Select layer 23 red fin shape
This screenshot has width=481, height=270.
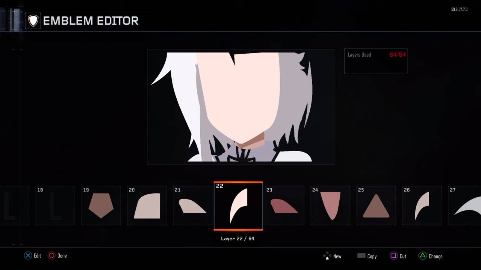point(284,205)
